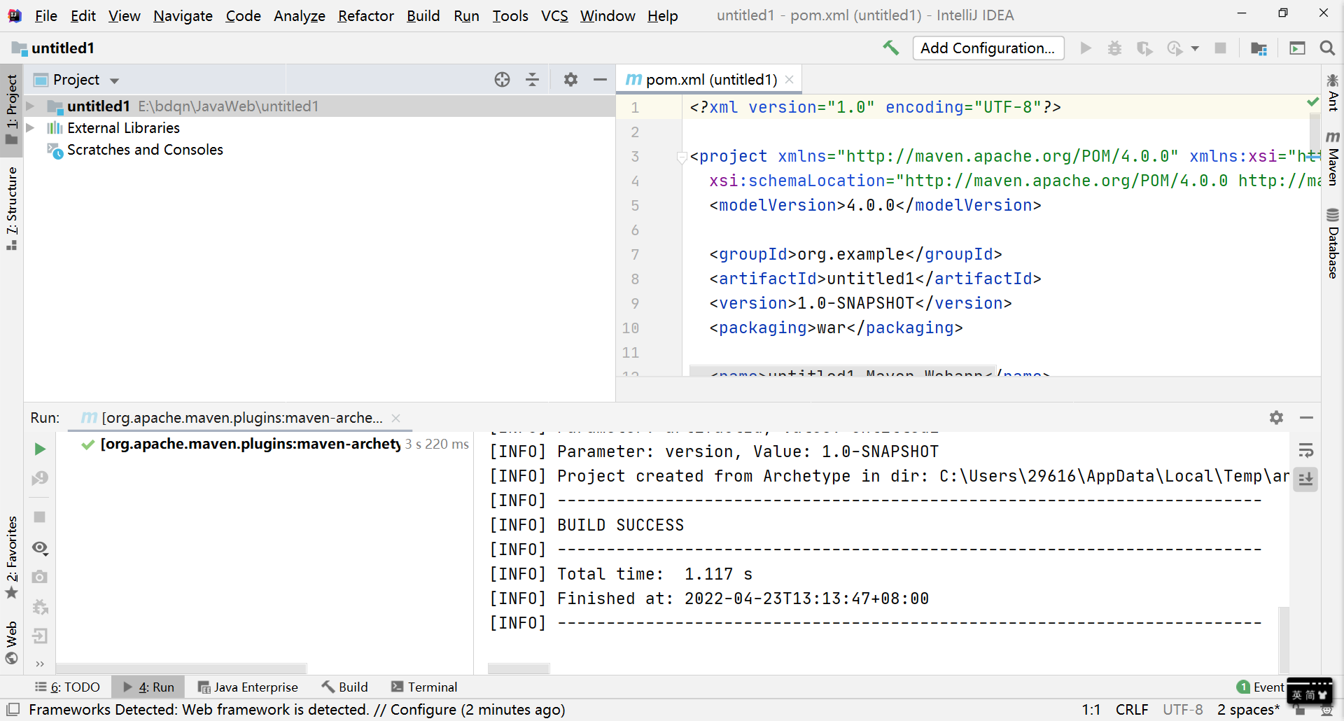The image size is (1344, 721).
Task: Click the run tree horizontal scrollbar
Action: [181, 668]
